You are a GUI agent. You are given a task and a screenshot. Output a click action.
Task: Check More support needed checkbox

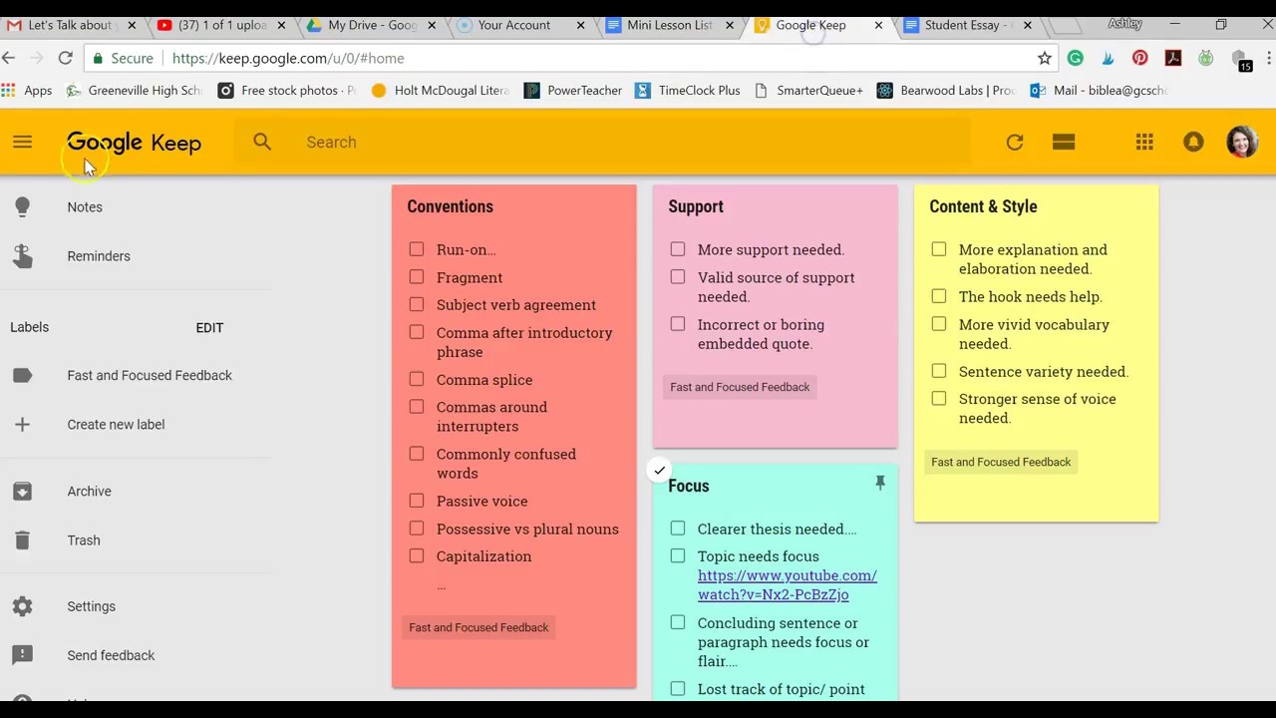tap(677, 249)
